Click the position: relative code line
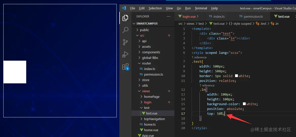296x137 pixels. pyautogui.click(x=218, y=81)
